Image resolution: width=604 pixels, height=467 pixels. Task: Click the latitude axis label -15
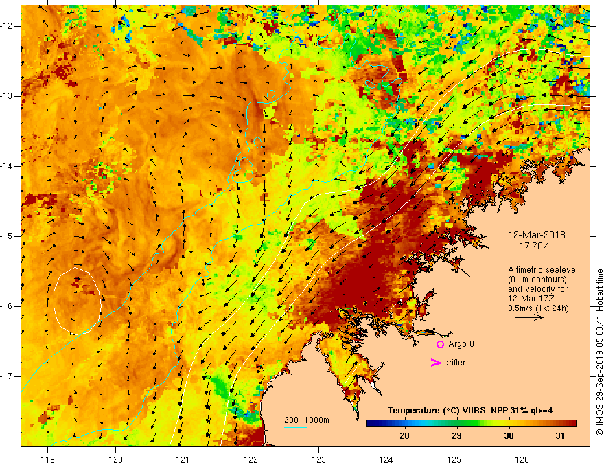(x=7, y=236)
